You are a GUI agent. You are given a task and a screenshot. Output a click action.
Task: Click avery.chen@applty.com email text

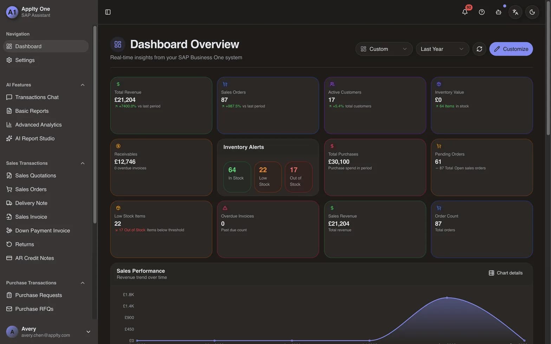point(46,335)
